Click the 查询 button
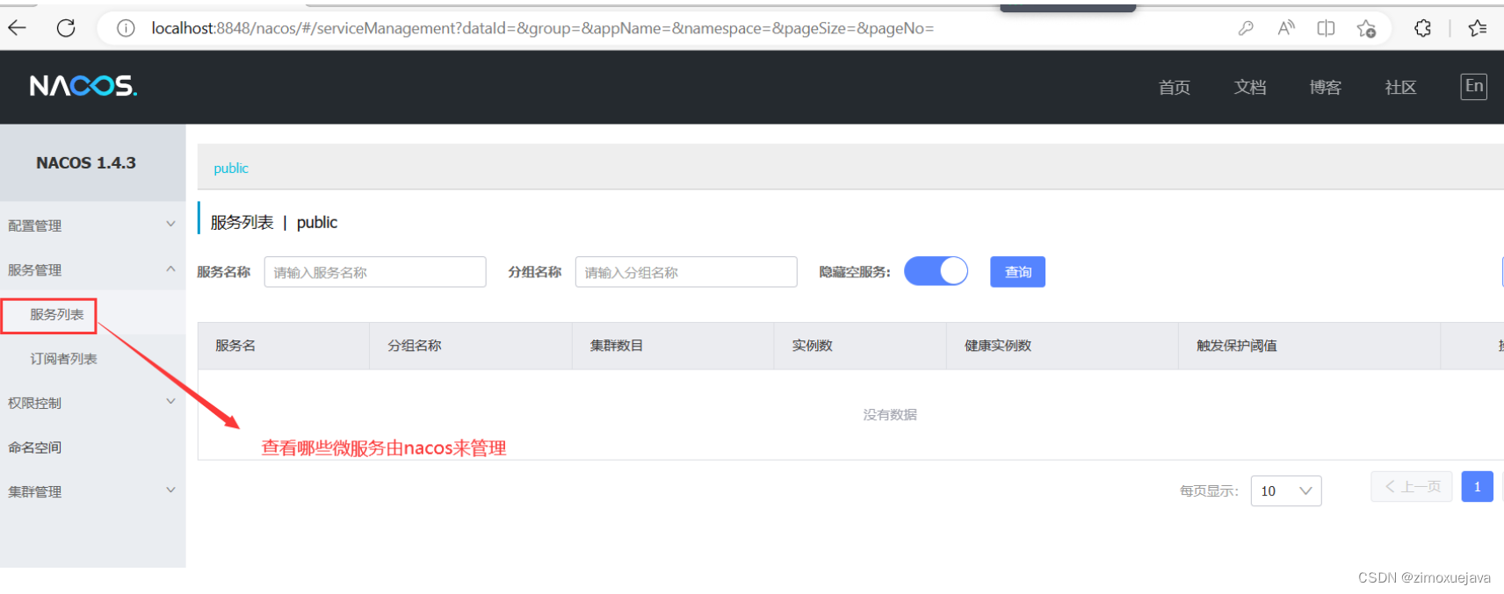The width and height of the screenshot is (1504, 594). (1017, 272)
